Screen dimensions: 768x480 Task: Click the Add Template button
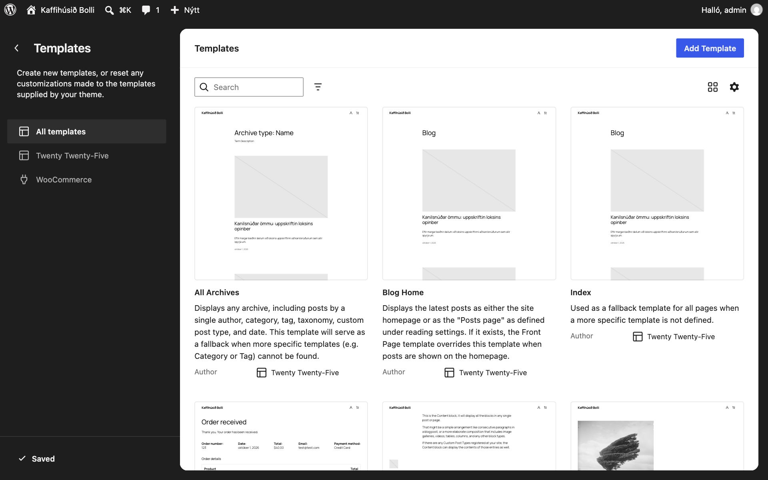point(710,48)
